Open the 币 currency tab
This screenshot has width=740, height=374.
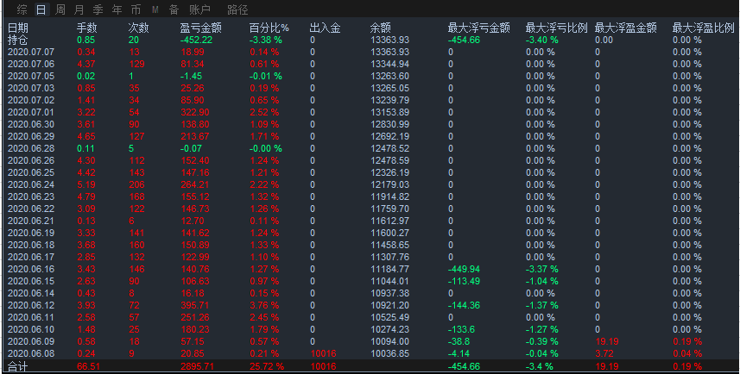136,9
